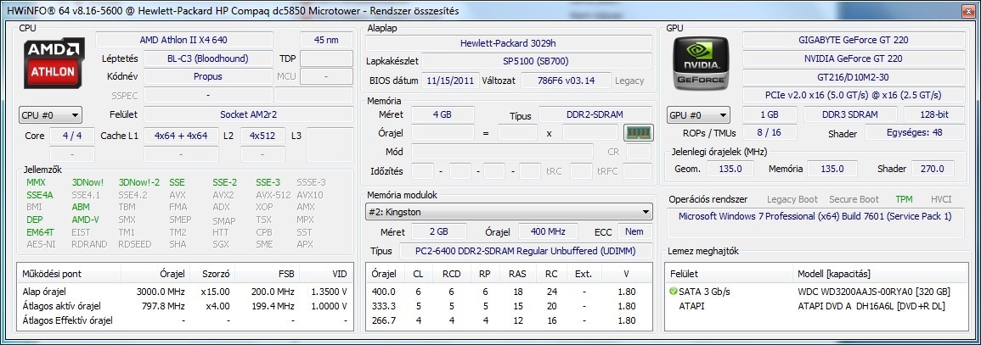Click the '4x64 + 4x64' L1 cache field
This screenshot has height=345, width=981.
coord(180,136)
